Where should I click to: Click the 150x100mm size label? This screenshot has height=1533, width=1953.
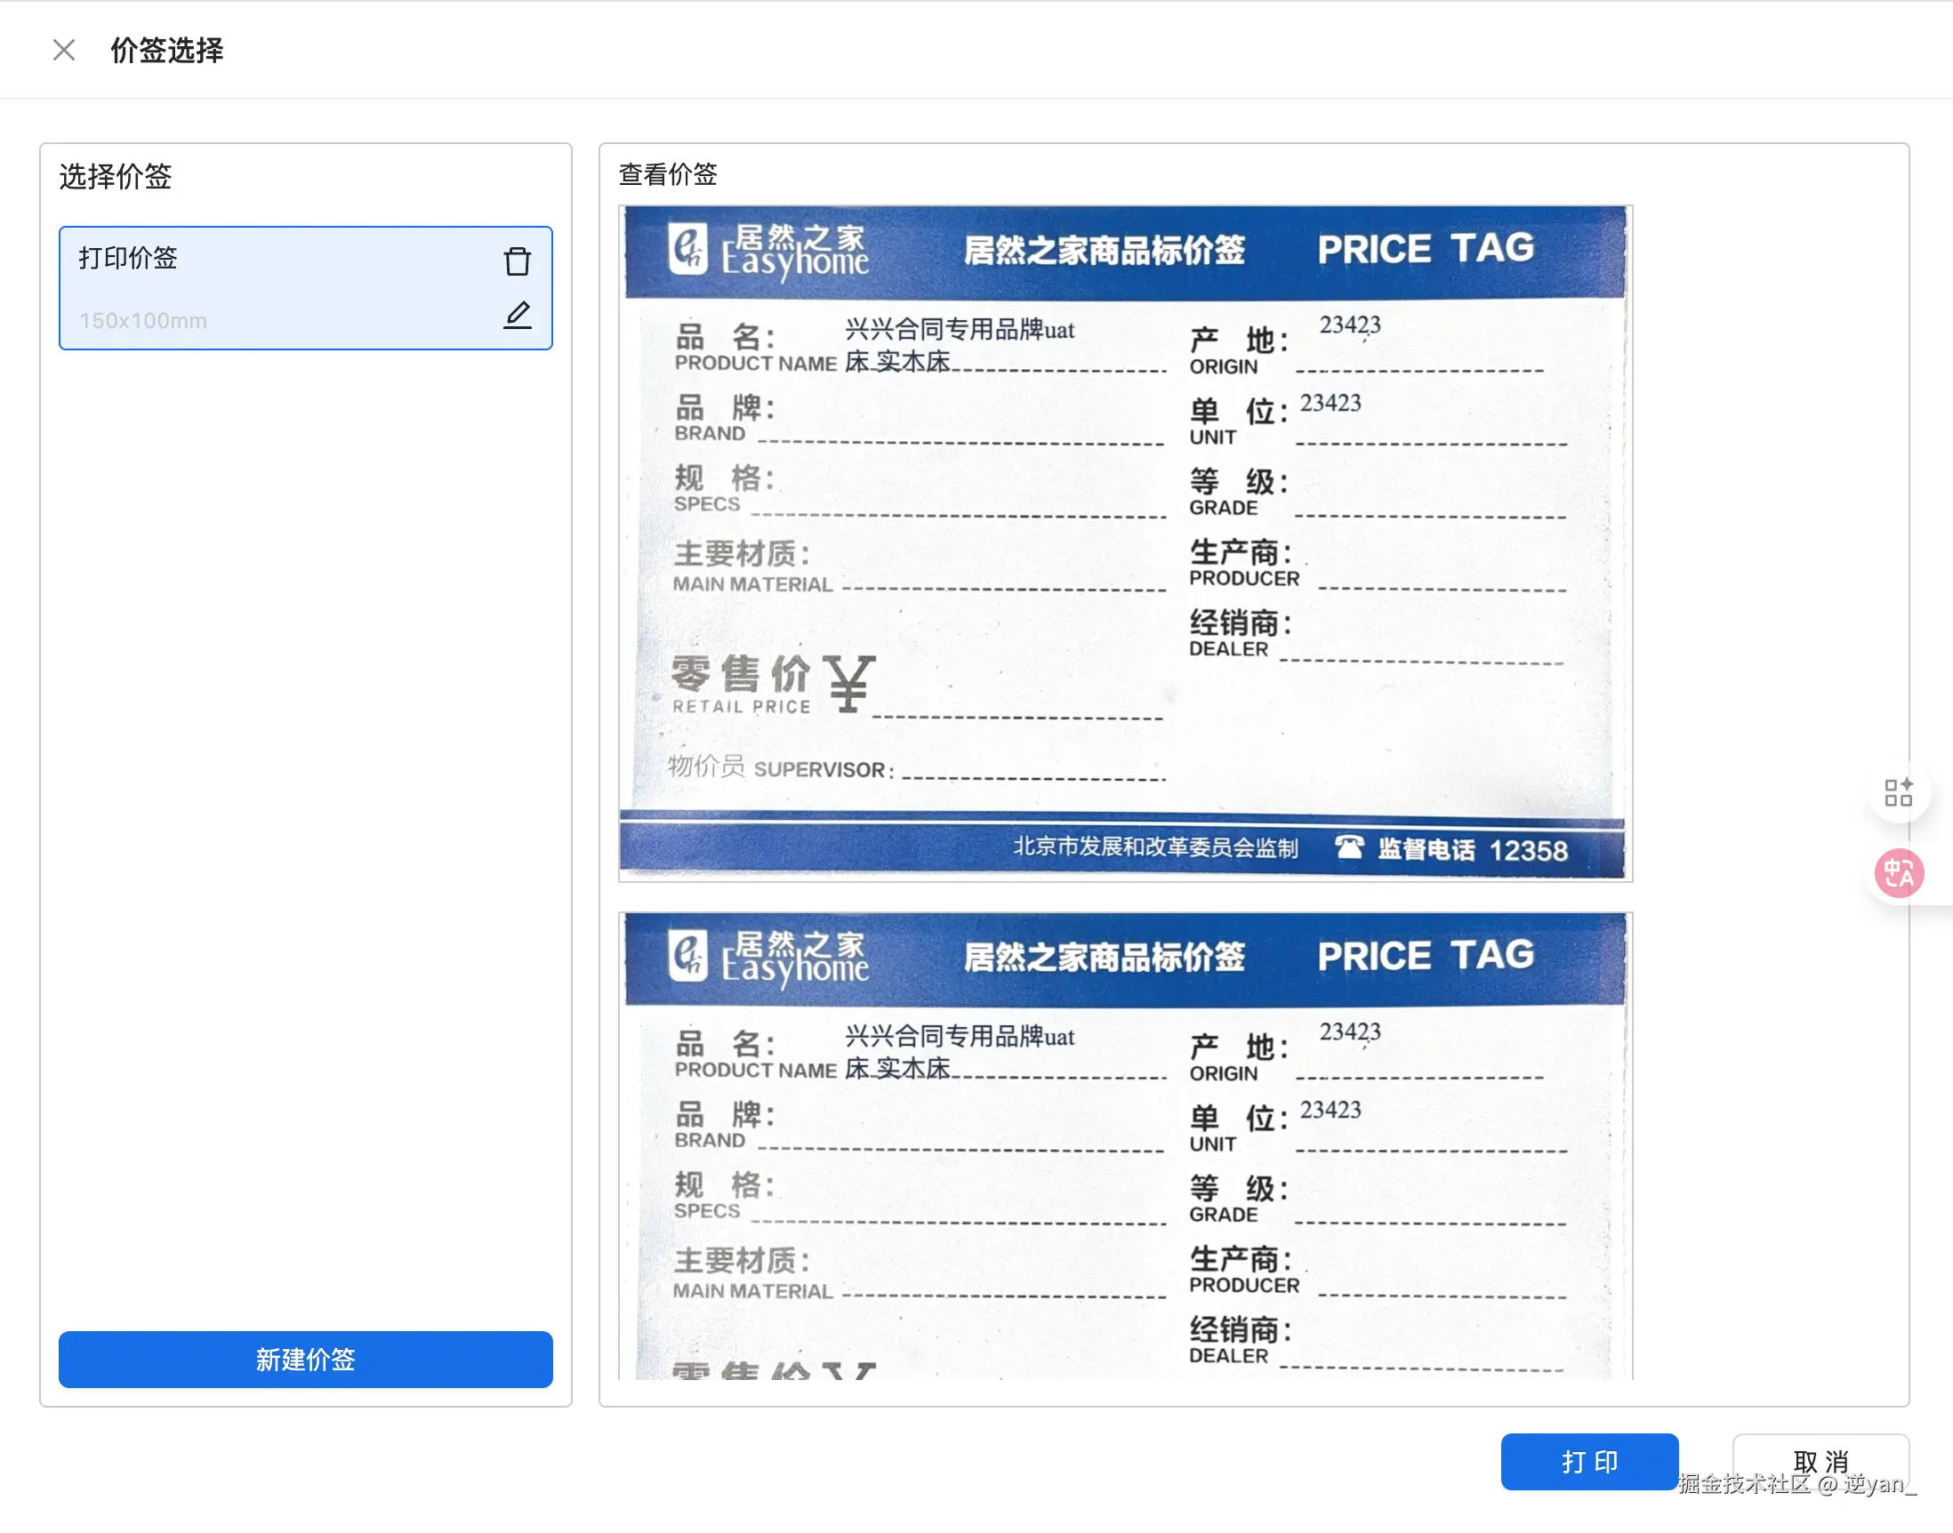[142, 320]
